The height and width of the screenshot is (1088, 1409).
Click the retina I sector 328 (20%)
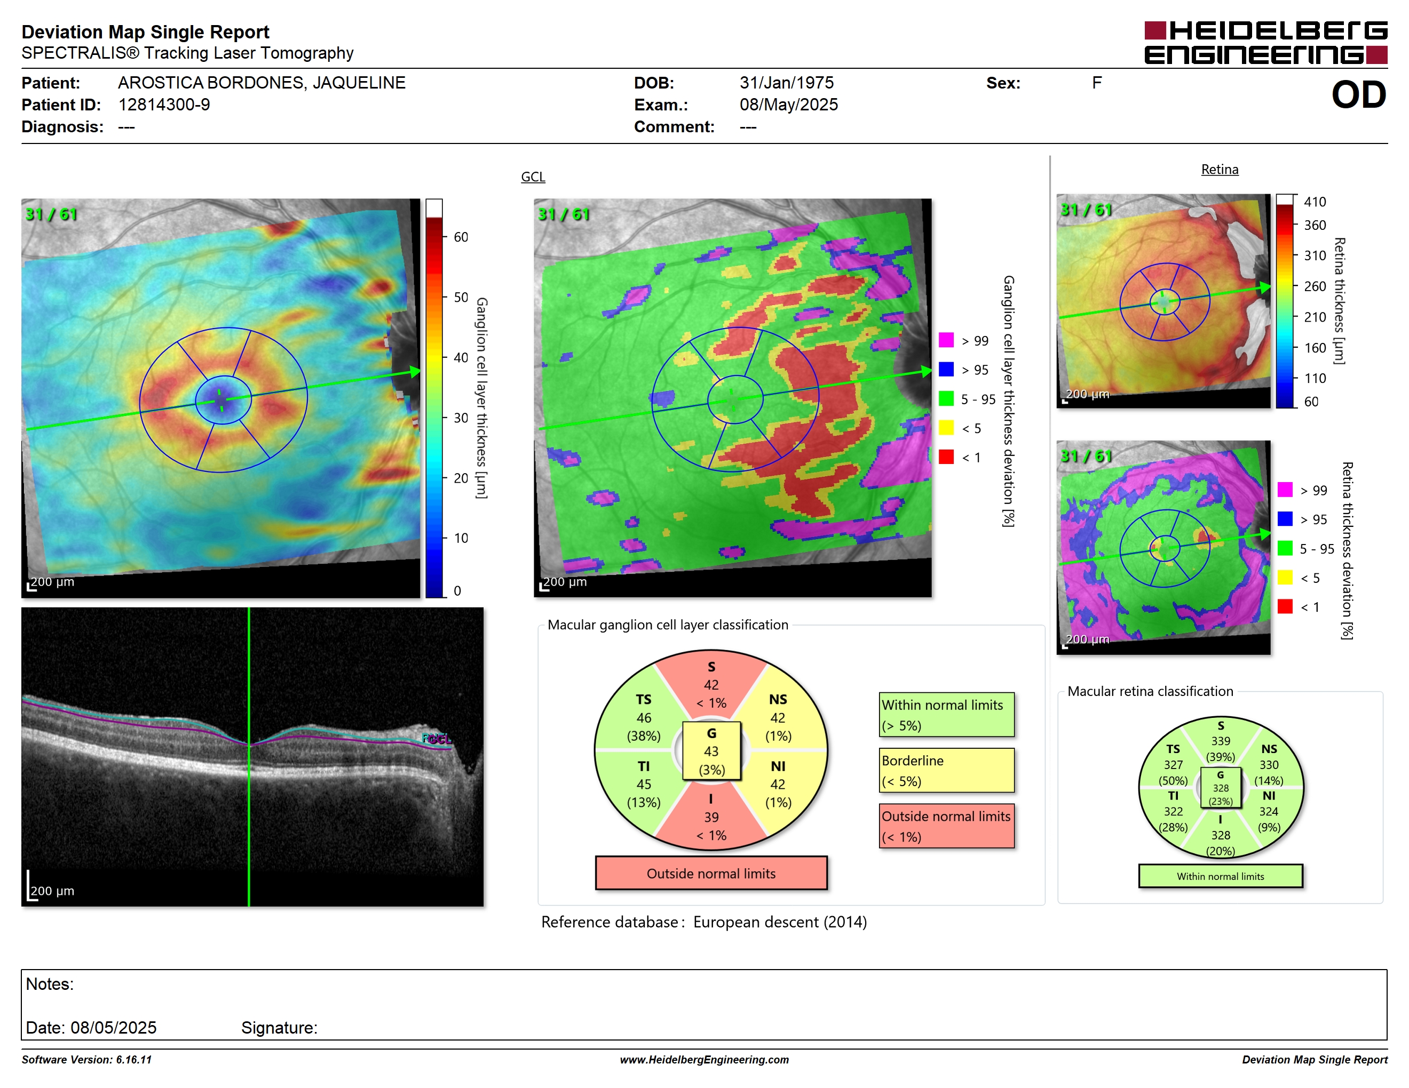(1220, 835)
